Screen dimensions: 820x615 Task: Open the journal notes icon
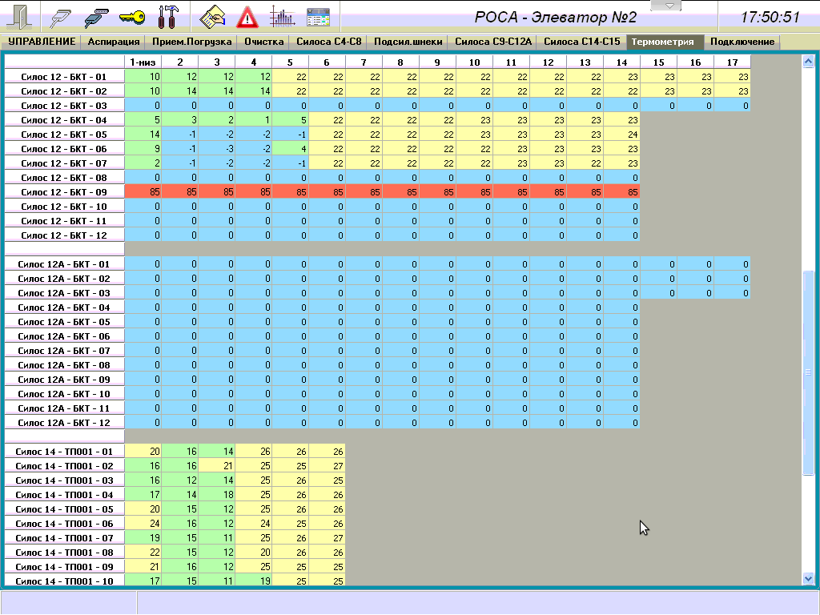click(212, 16)
